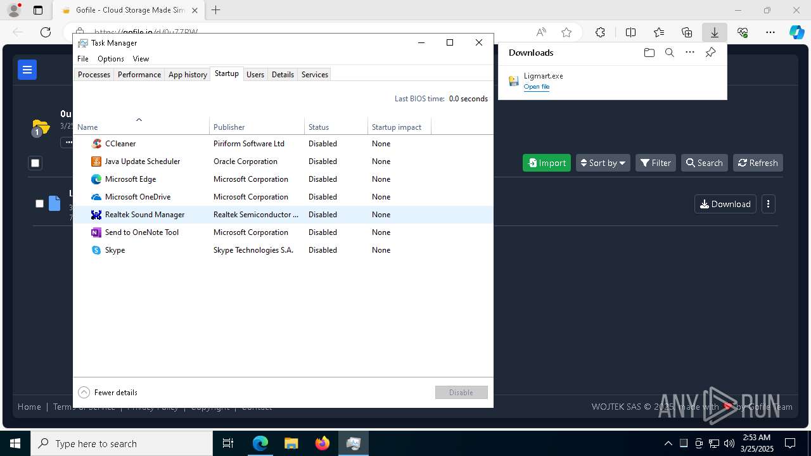
Task: Open the Task Manager File menu
Action: tap(83, 58)
